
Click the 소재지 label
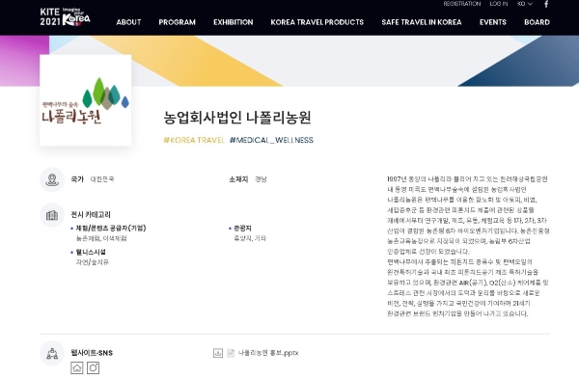pos(238,179)
